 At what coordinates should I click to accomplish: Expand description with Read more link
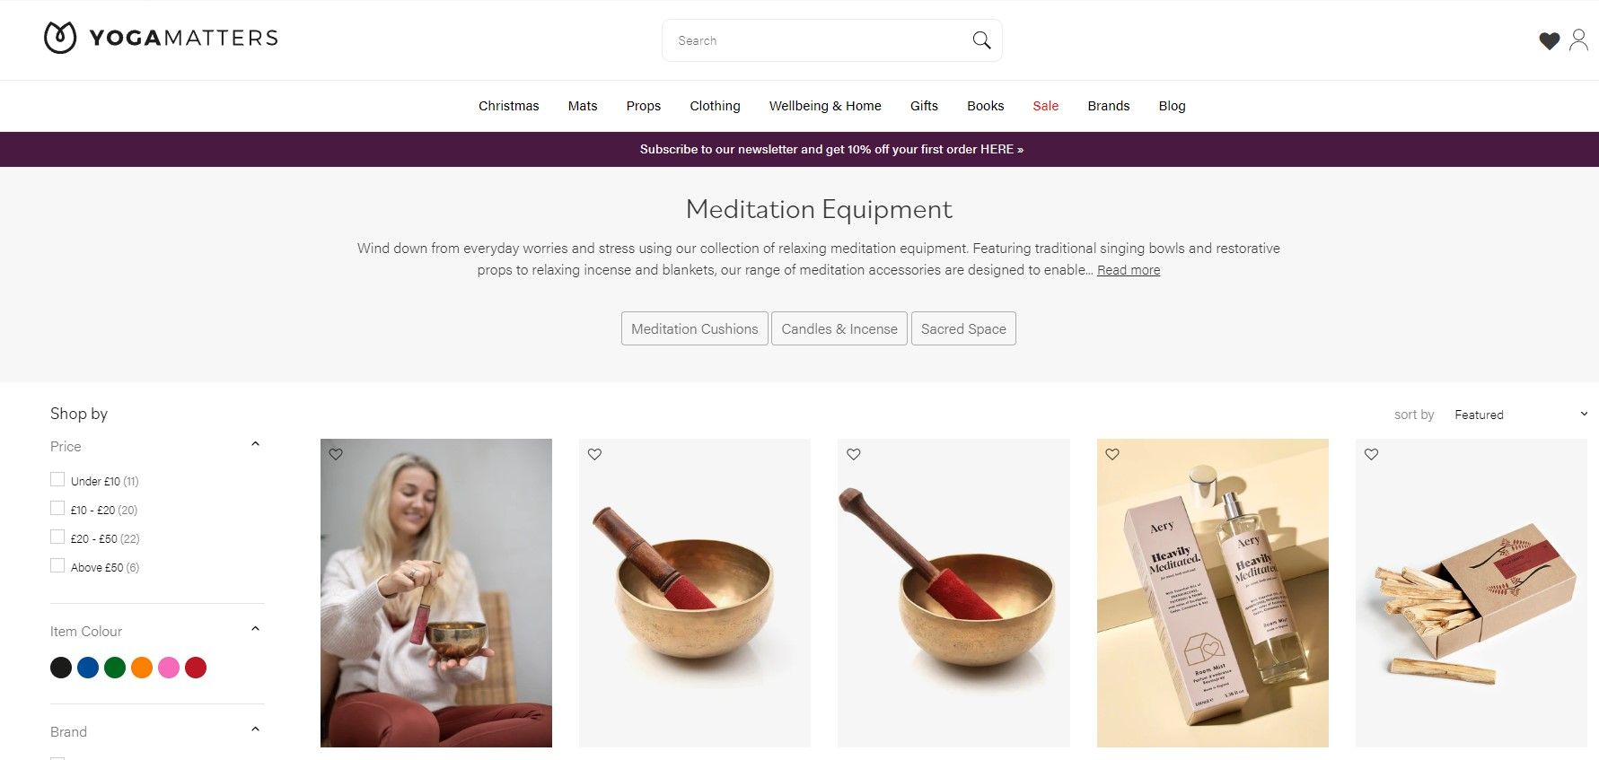tap(1129, 270)
